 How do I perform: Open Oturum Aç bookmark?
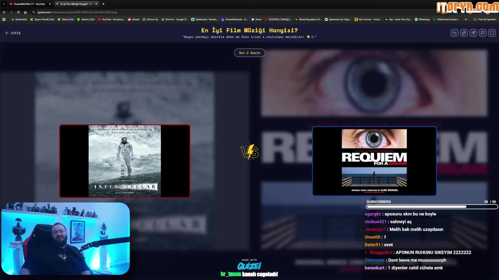click(x=150, y=19)
